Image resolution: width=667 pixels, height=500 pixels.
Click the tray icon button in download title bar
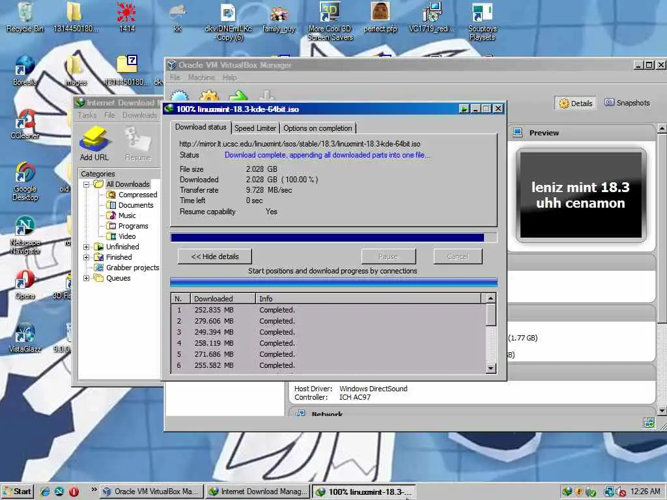(x=464, y=109)
